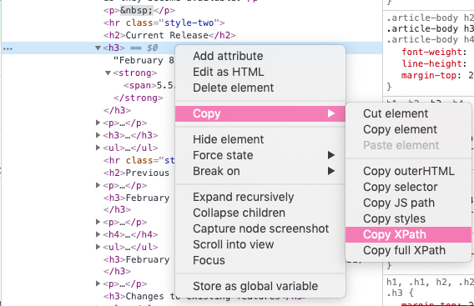Click the h1, .h1, h2 selector
Screen dimensions: 474x306
pos(430,282)
